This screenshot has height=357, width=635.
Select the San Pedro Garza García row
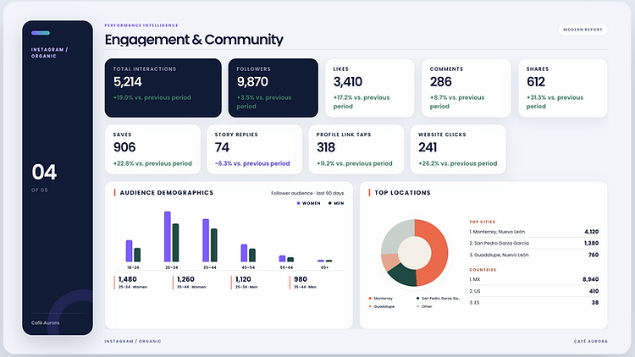pyautogui.click(x=533, y=244)
